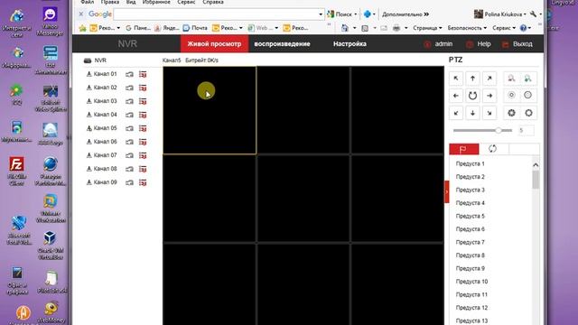578x325 pixels.
Task: Open Почта bookmark
Action: pyautogui.click(x=195, y=28)
